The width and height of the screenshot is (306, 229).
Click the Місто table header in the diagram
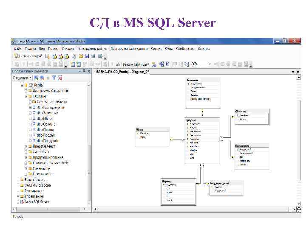point(153,129)
